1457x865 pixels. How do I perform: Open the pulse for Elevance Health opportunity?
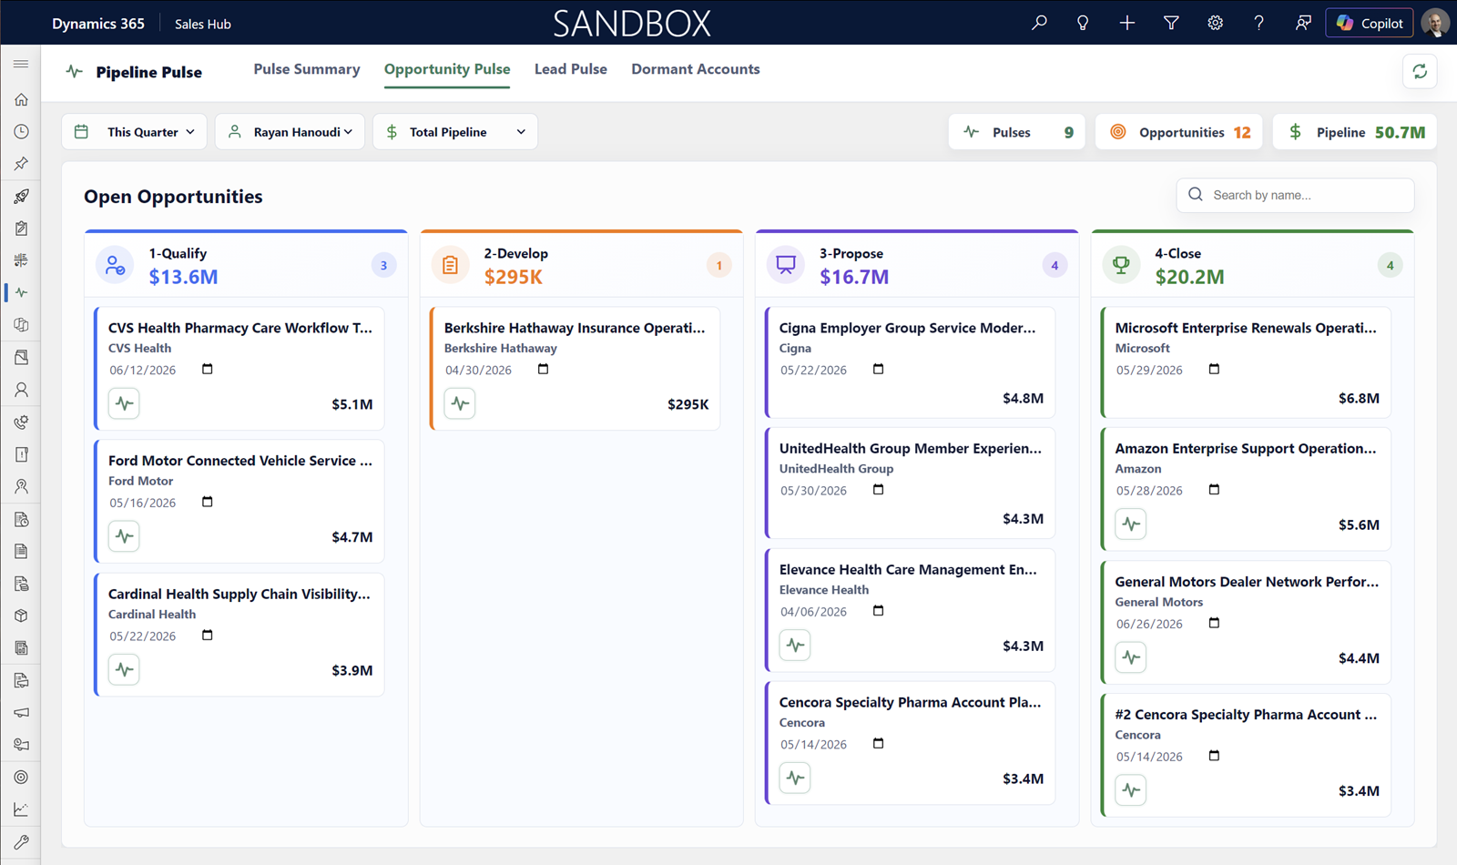tap(795, 645)
